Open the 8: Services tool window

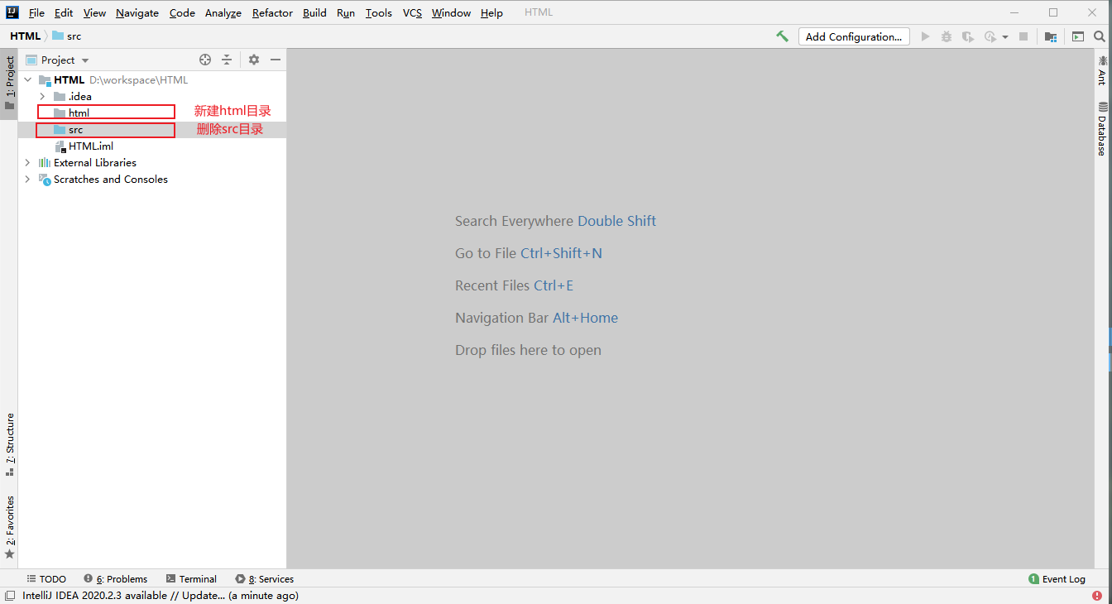[x=265, y=579]
